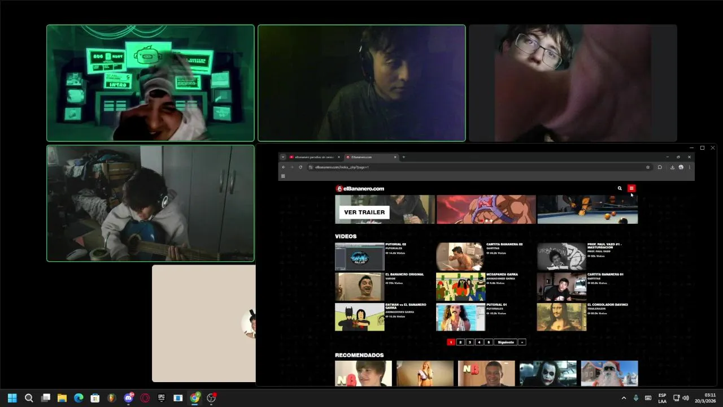723x407 pixels.
Task: Open Task View on the taskbar
Action: coord(46,398)
